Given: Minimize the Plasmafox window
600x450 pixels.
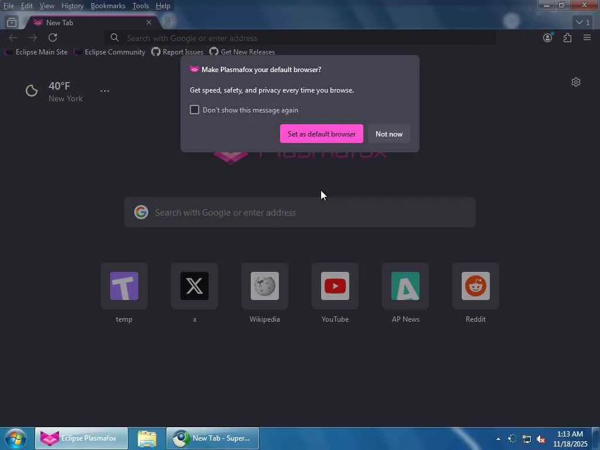Looking at the screenshot, I should 547,5.
